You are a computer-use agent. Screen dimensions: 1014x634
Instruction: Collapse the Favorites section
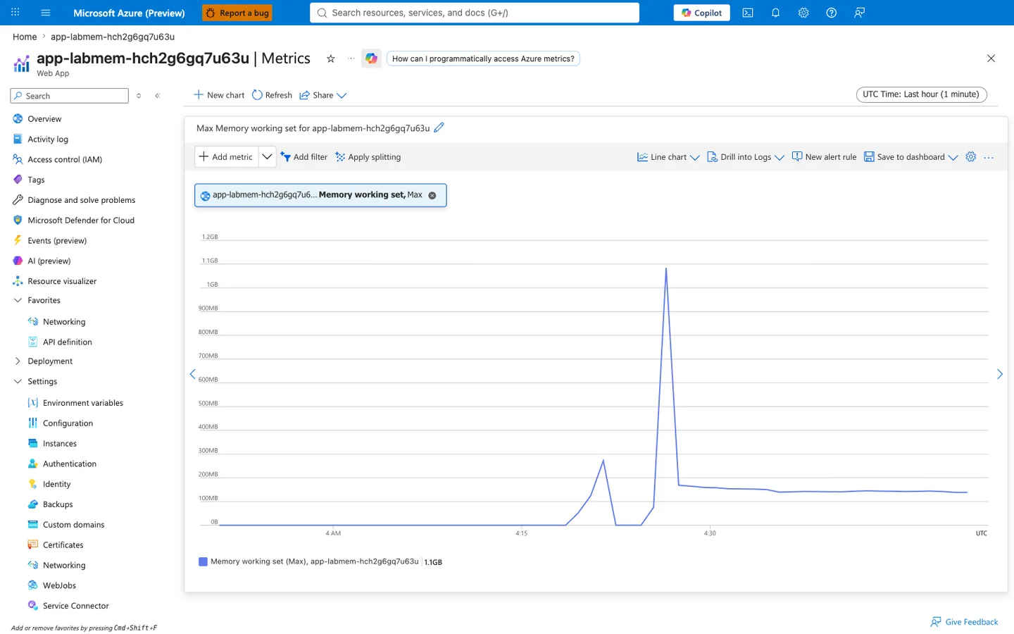18,300
